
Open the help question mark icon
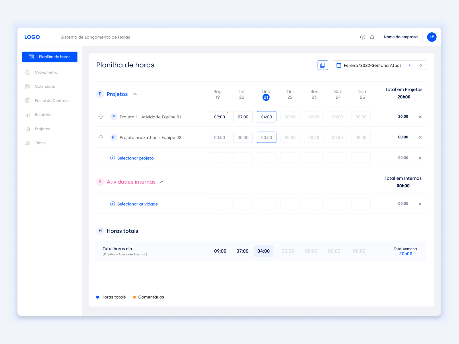[362, 37]
